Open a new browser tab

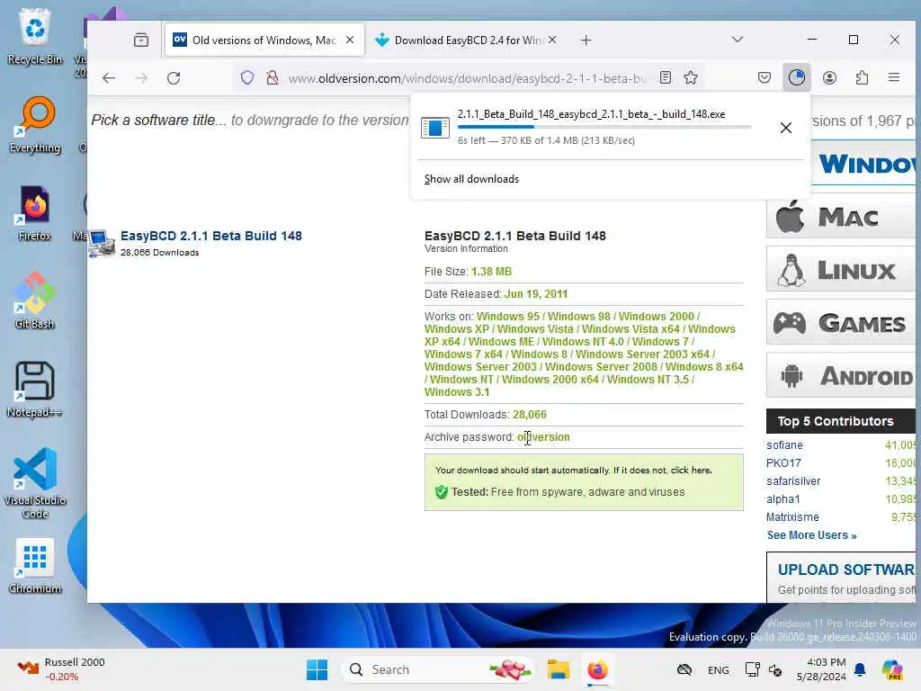click(x=586, y=40)
